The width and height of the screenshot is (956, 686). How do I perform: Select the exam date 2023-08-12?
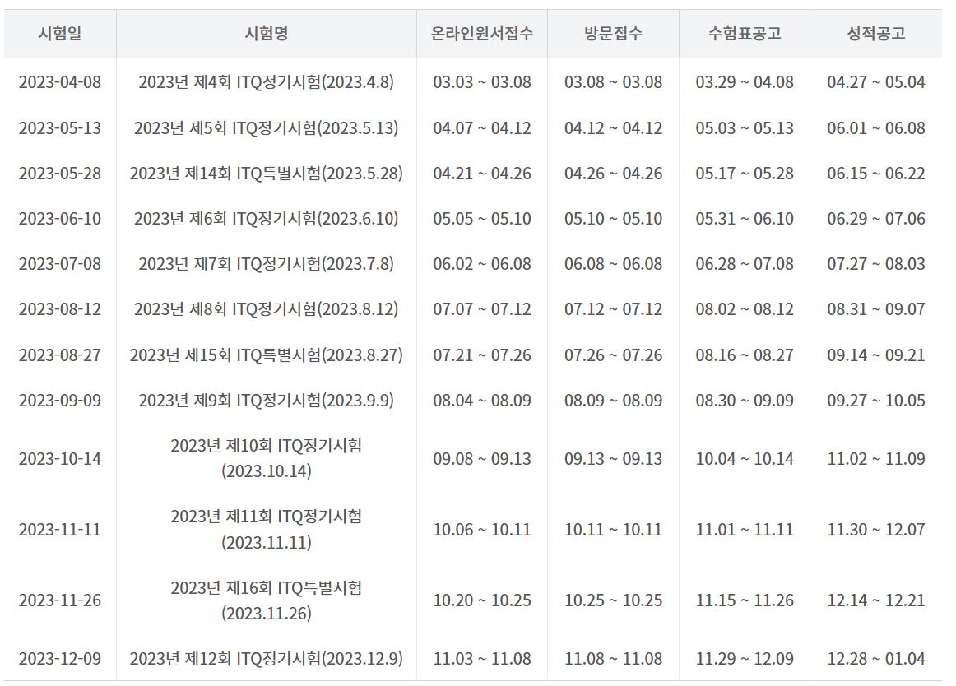pos(60,309)
